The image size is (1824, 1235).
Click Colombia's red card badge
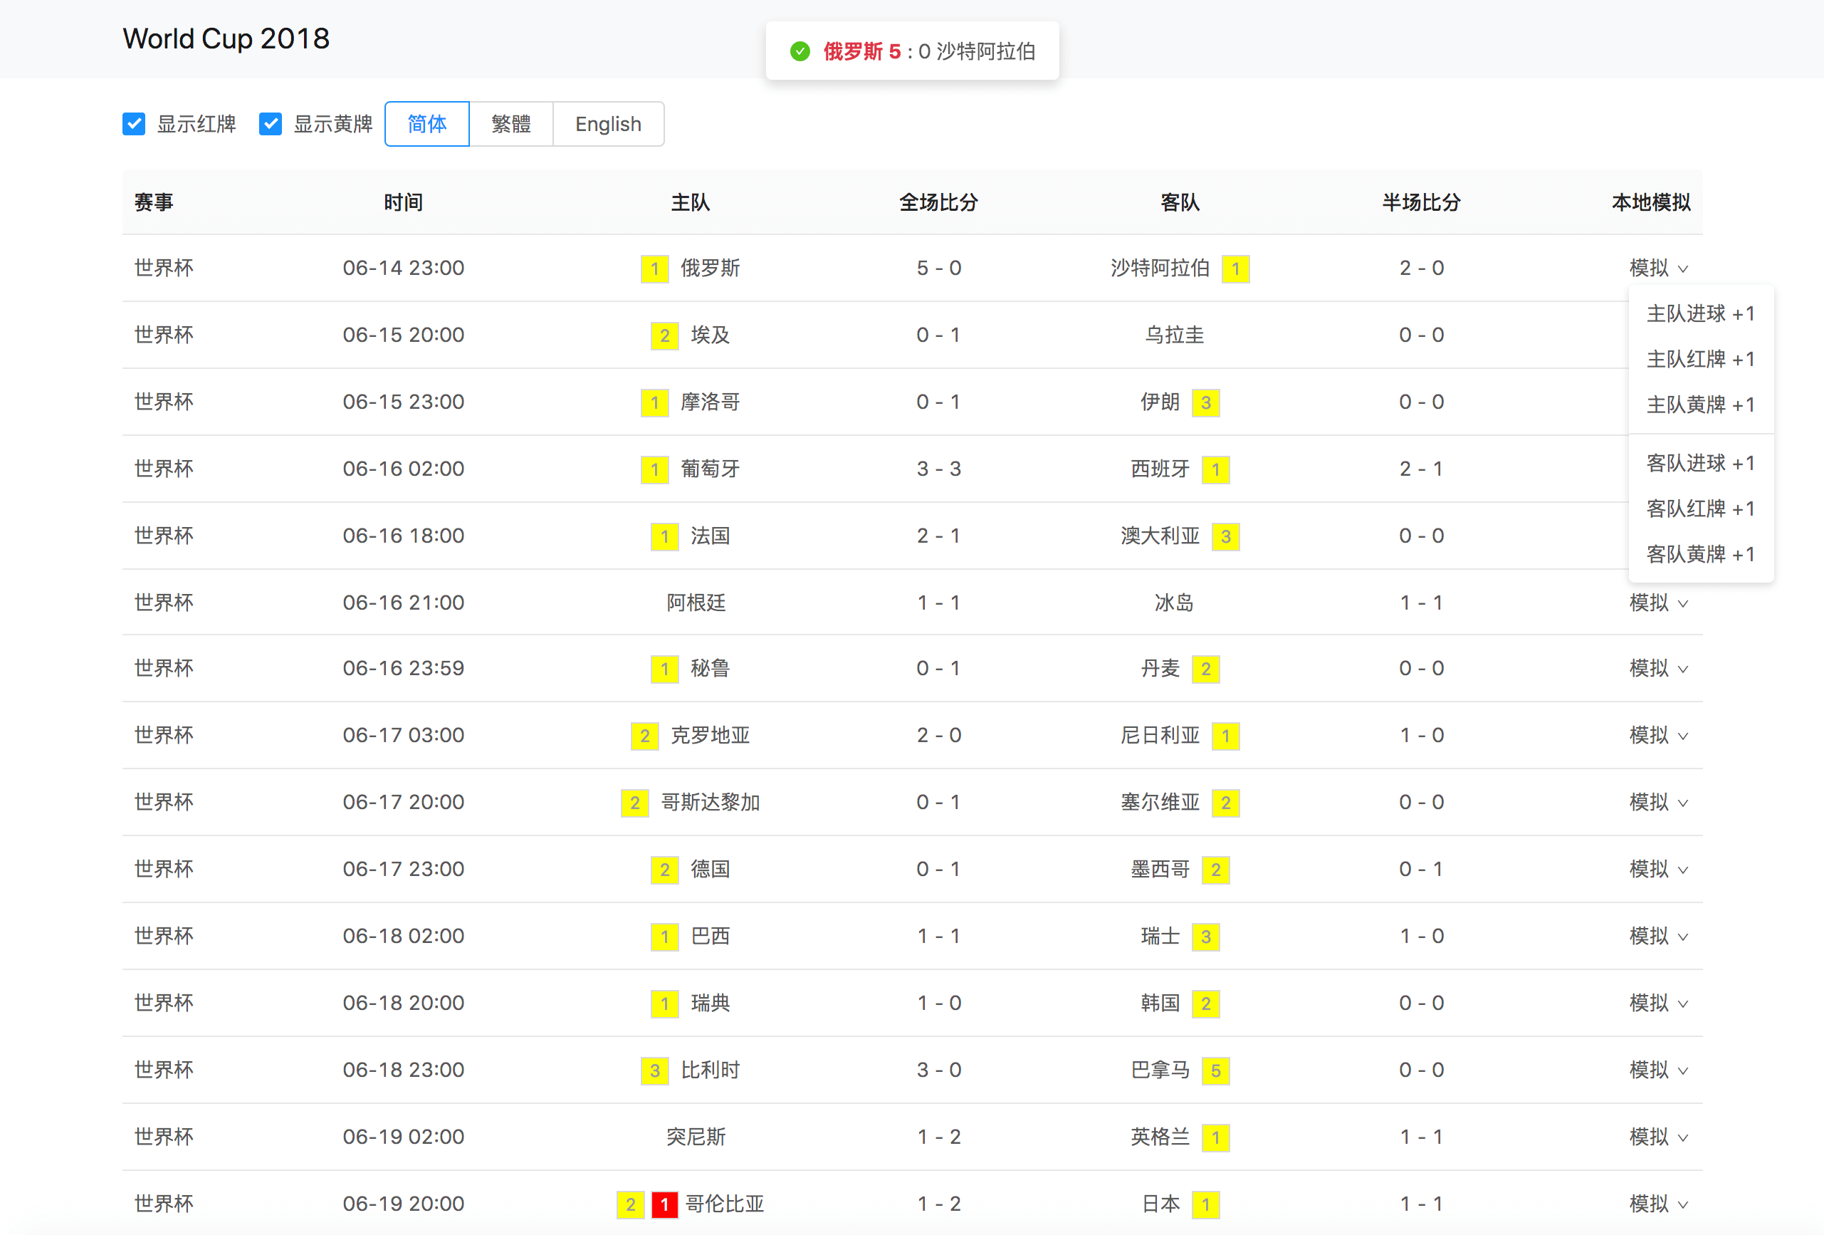tap(664, 1204)
